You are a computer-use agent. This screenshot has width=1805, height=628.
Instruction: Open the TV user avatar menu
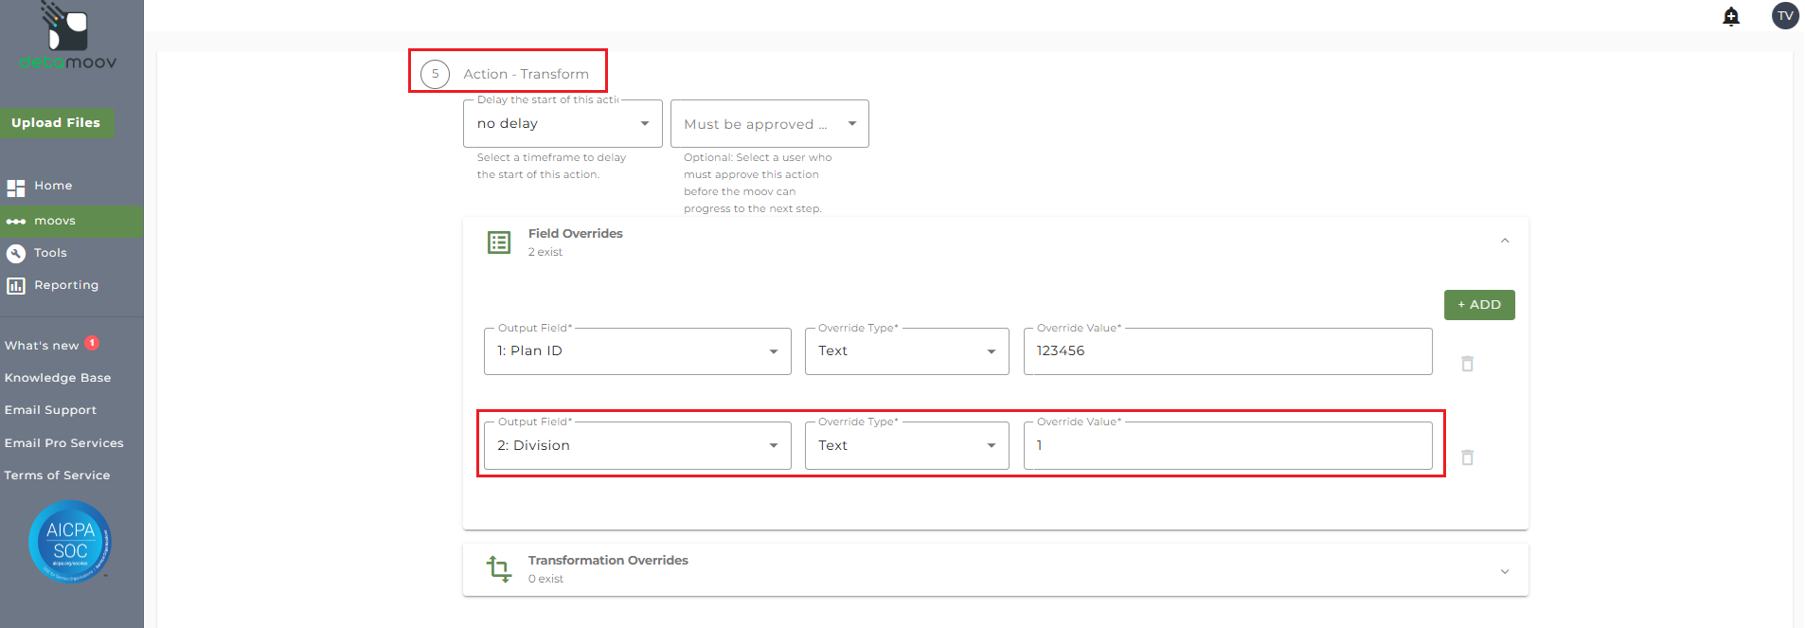(1785, 16)
